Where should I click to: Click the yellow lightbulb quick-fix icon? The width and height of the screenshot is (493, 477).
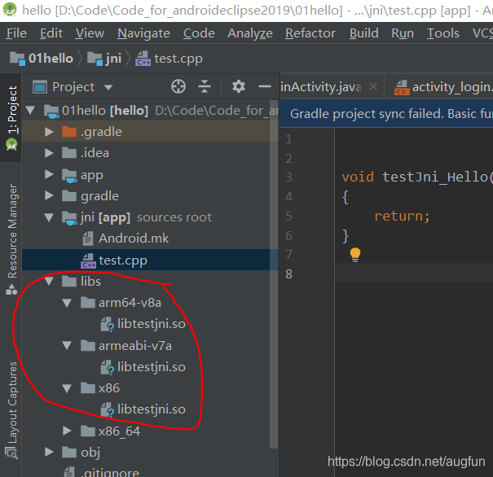(355, 255)
